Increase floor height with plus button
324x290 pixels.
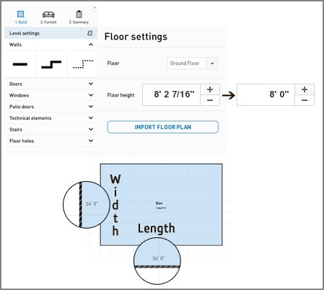[x=210, y=89]
